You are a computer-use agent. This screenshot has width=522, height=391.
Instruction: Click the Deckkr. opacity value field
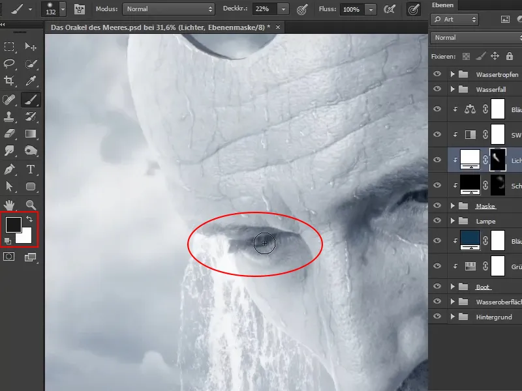pos(266,9)
